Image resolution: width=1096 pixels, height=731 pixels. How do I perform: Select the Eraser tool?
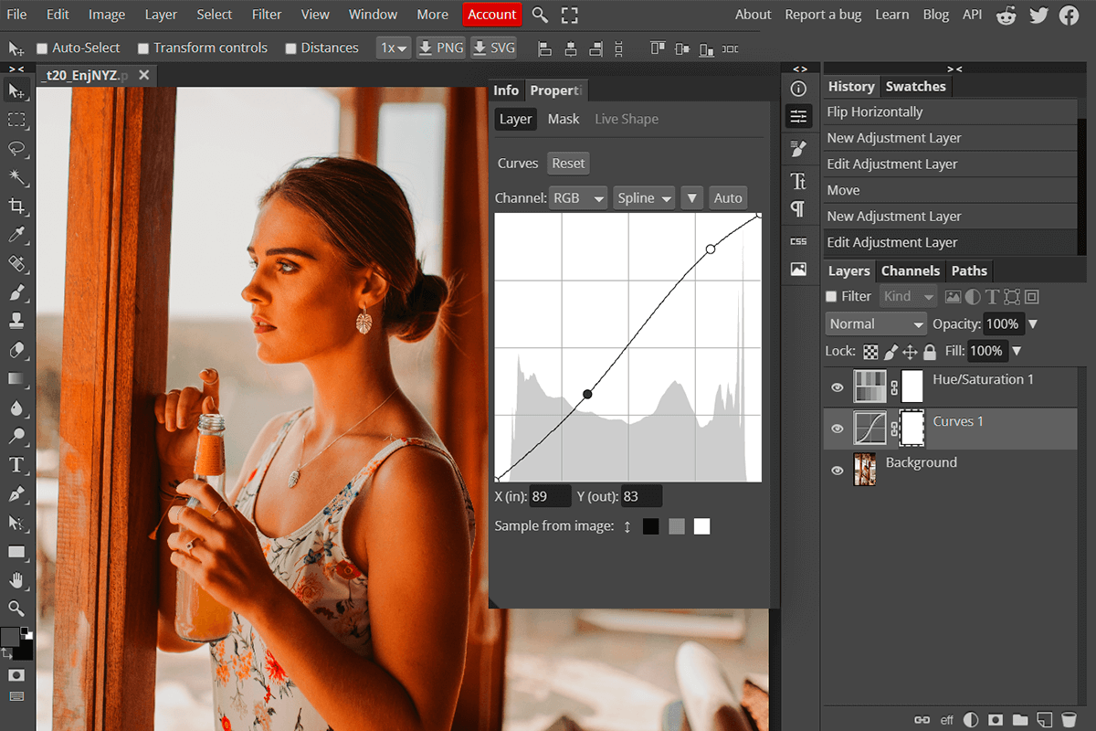click(18, 350)
